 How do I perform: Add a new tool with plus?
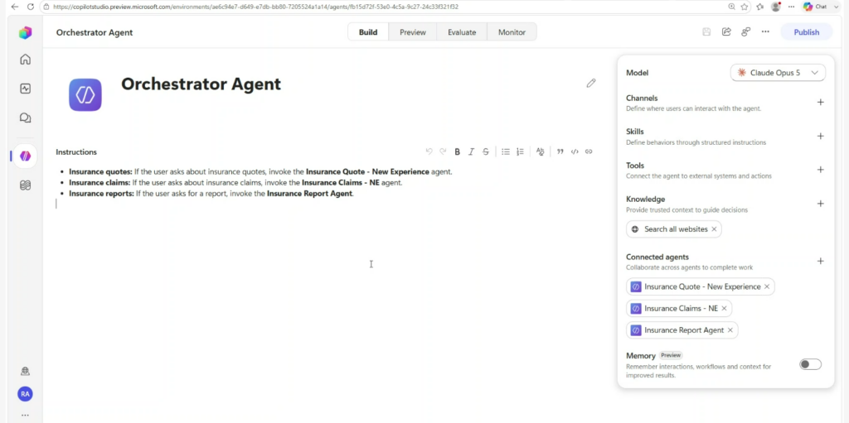pyautogui.click(x=820, y=170)
